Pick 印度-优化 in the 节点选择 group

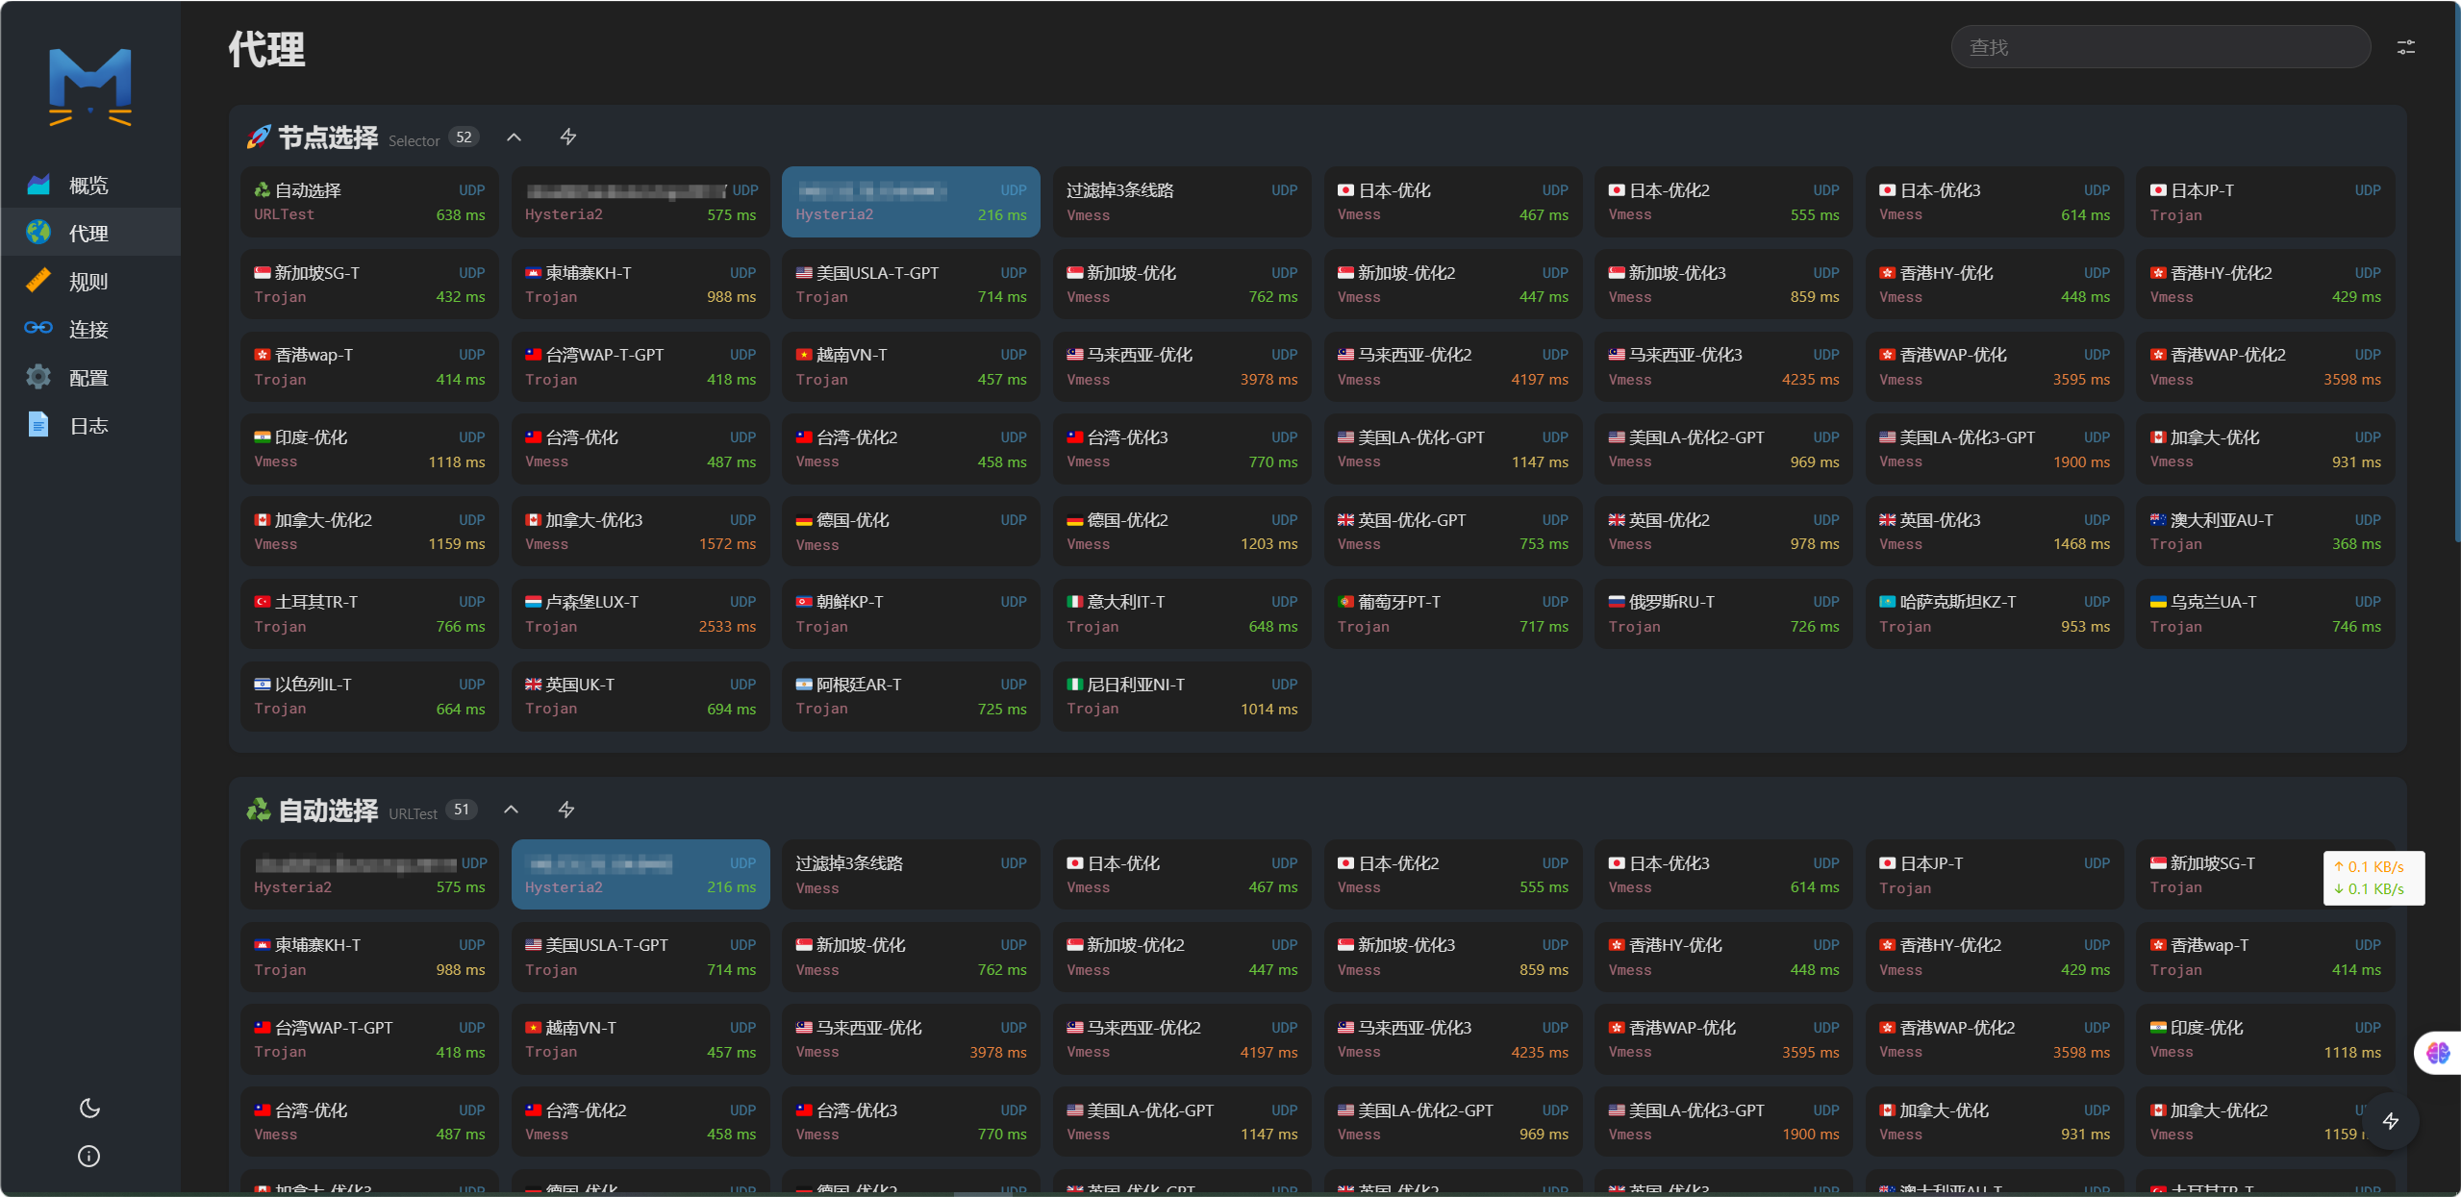point(369,449)
